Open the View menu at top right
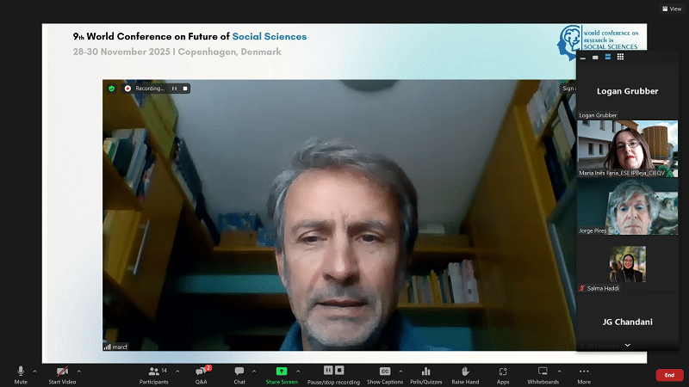Screen dimensions: 689x387 pyautogui.click(x=671, y=9)
